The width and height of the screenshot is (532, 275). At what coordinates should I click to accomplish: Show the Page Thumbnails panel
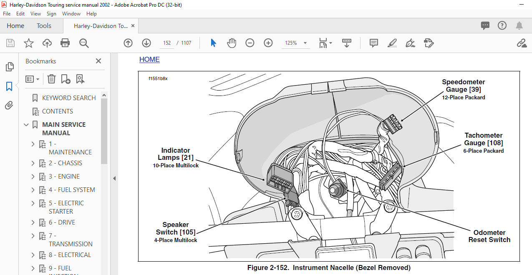point(9,67)
